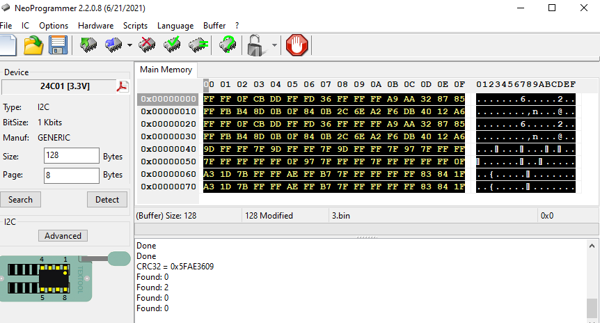Image resolution: width=600 pixels, height=323 pixels.
Task: Open the Scripts menu
Action: 135,25
